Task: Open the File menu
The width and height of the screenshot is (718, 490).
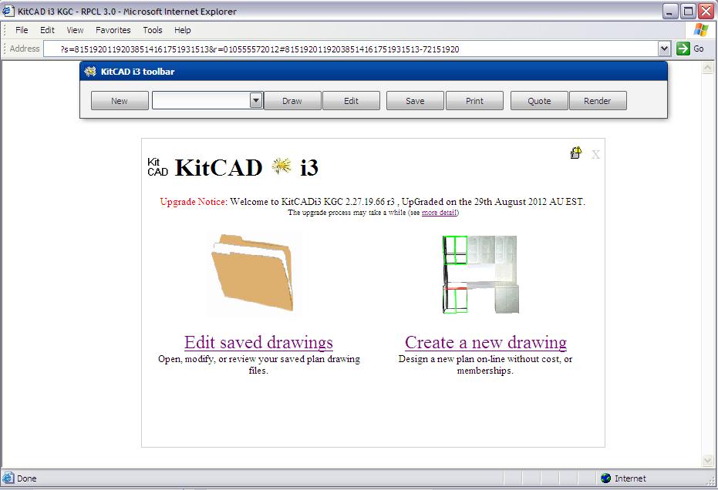Action: (x=22, y=30)
